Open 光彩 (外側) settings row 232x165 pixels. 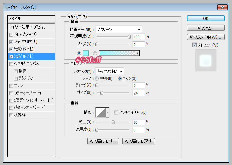(31, 49)
